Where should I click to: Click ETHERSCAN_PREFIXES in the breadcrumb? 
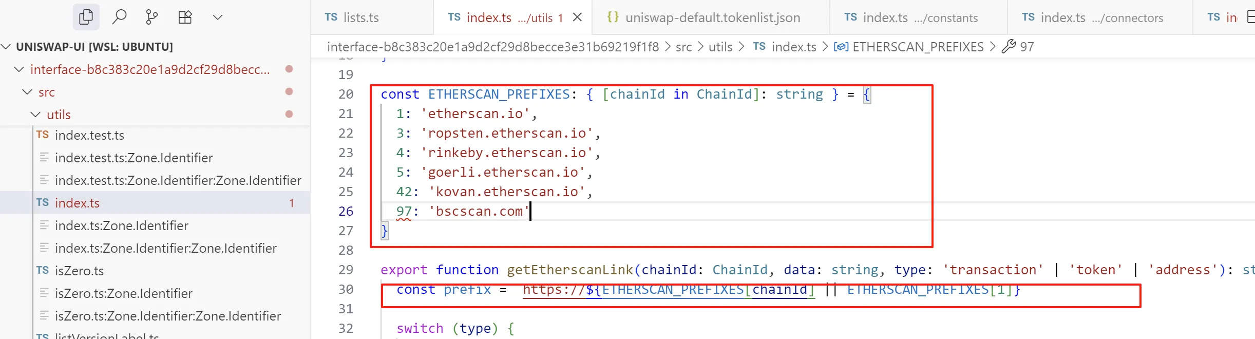(917, 47)
